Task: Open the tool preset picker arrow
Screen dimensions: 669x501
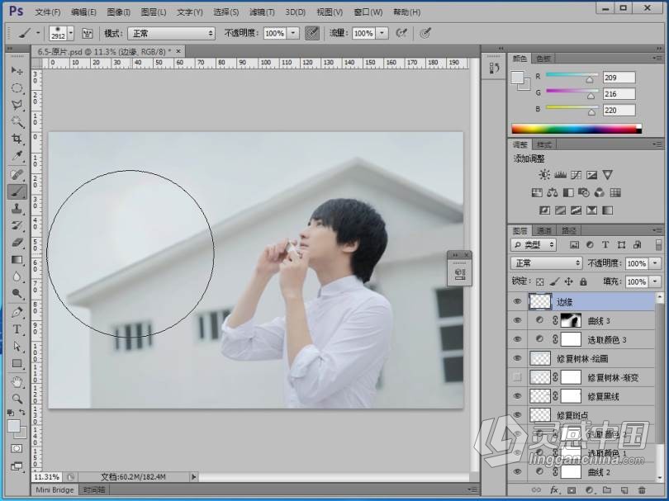Action: click(38, 33)
